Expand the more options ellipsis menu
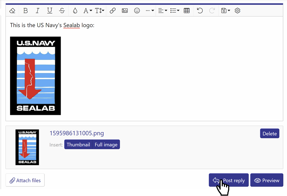The height and width of the screenshot is (196, 287). click(x=150, y=11)
